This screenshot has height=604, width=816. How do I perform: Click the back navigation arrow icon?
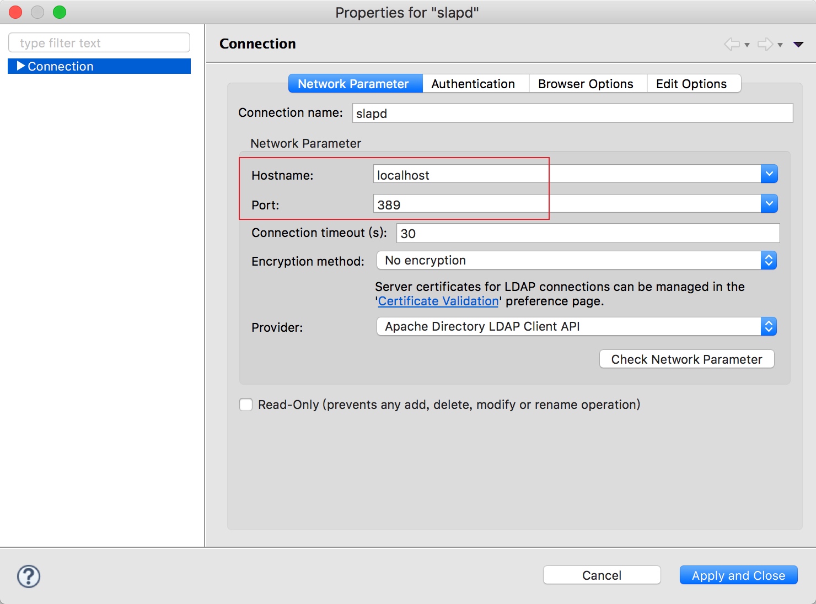pyautogui.click(x=732, y=44)
